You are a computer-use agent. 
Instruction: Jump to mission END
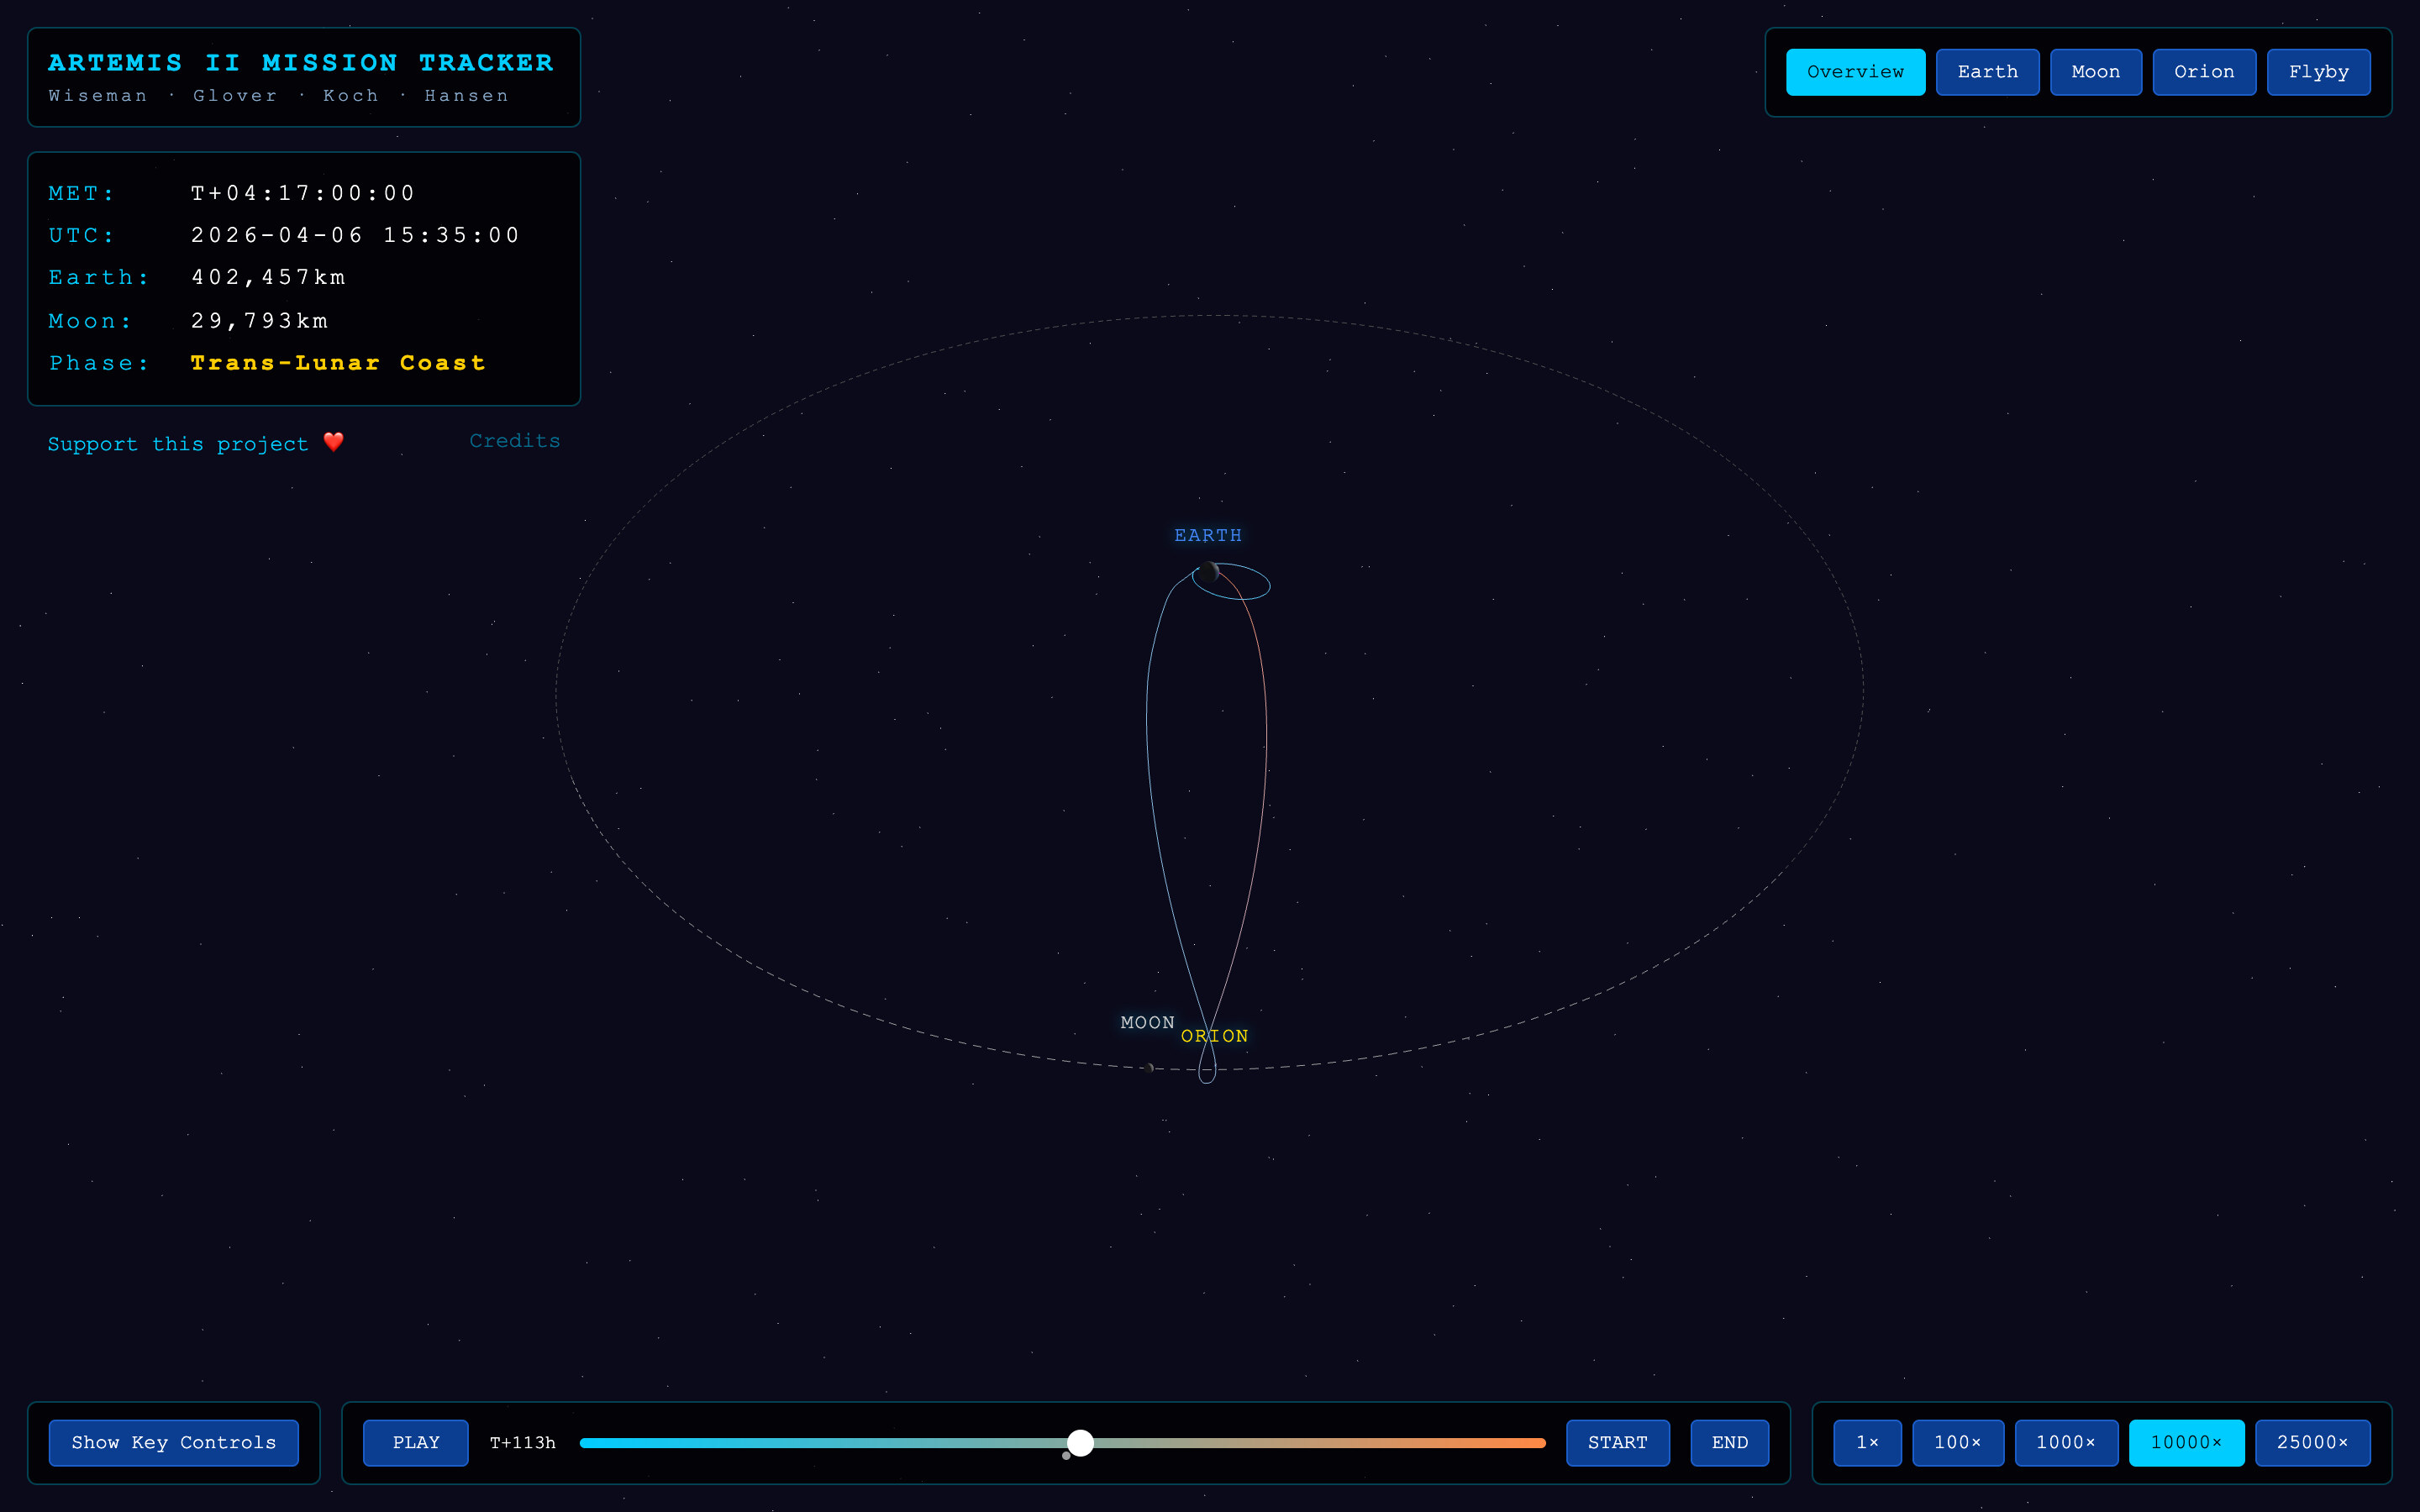(1729, 1442)
